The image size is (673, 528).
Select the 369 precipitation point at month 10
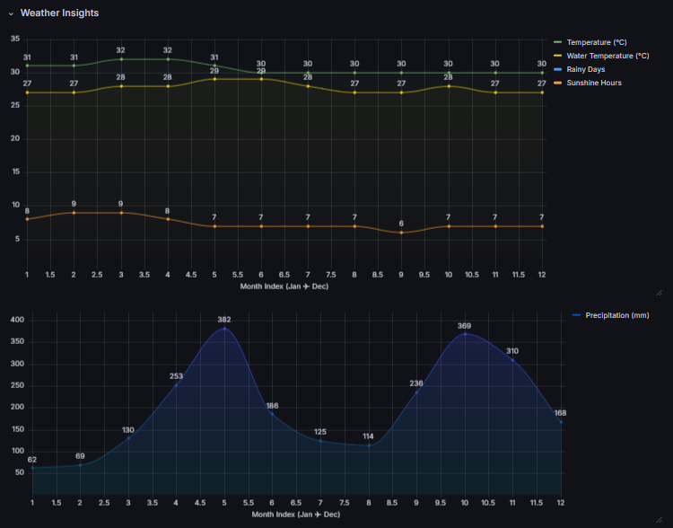pyautogui.click(x=465, y=334)
